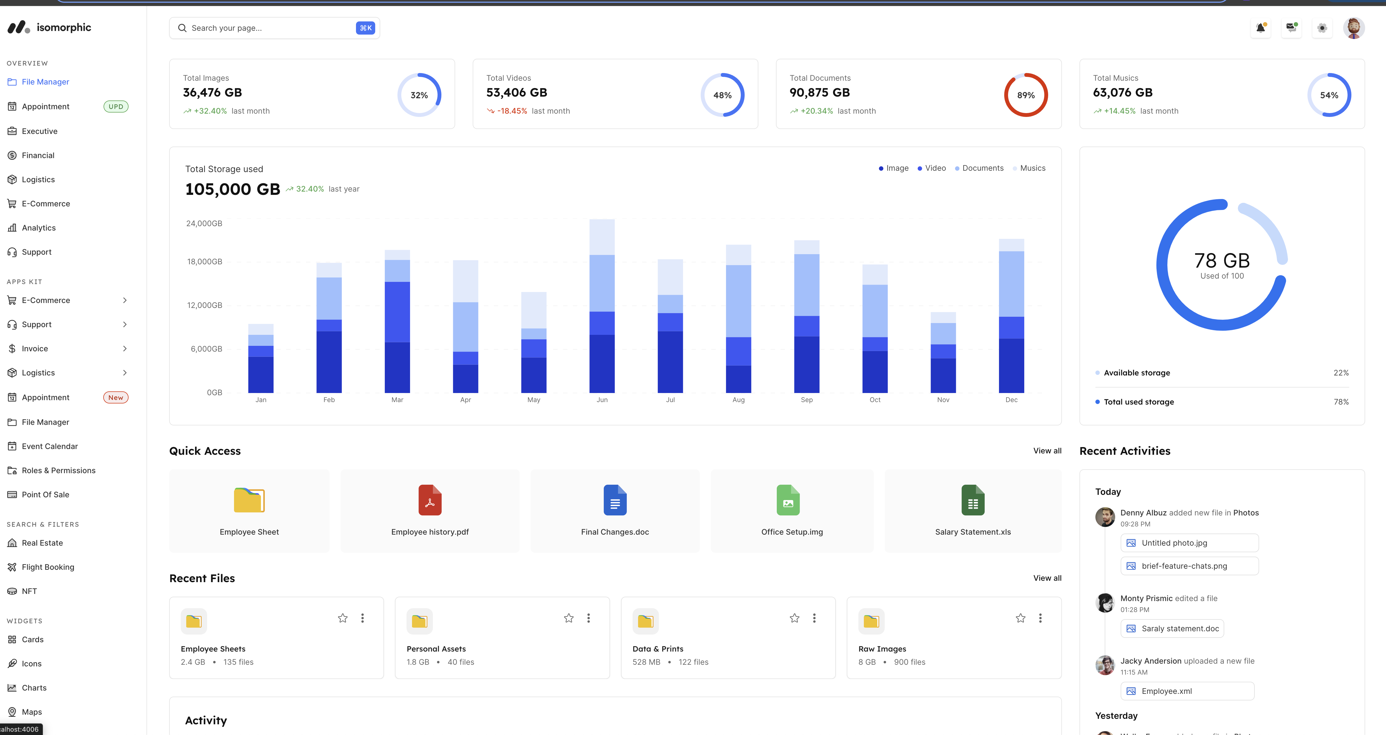This screenshot has height=735, width=1386.
Task: Click the 89% Total Documents progress ring
Action: tap(1026, 95)
